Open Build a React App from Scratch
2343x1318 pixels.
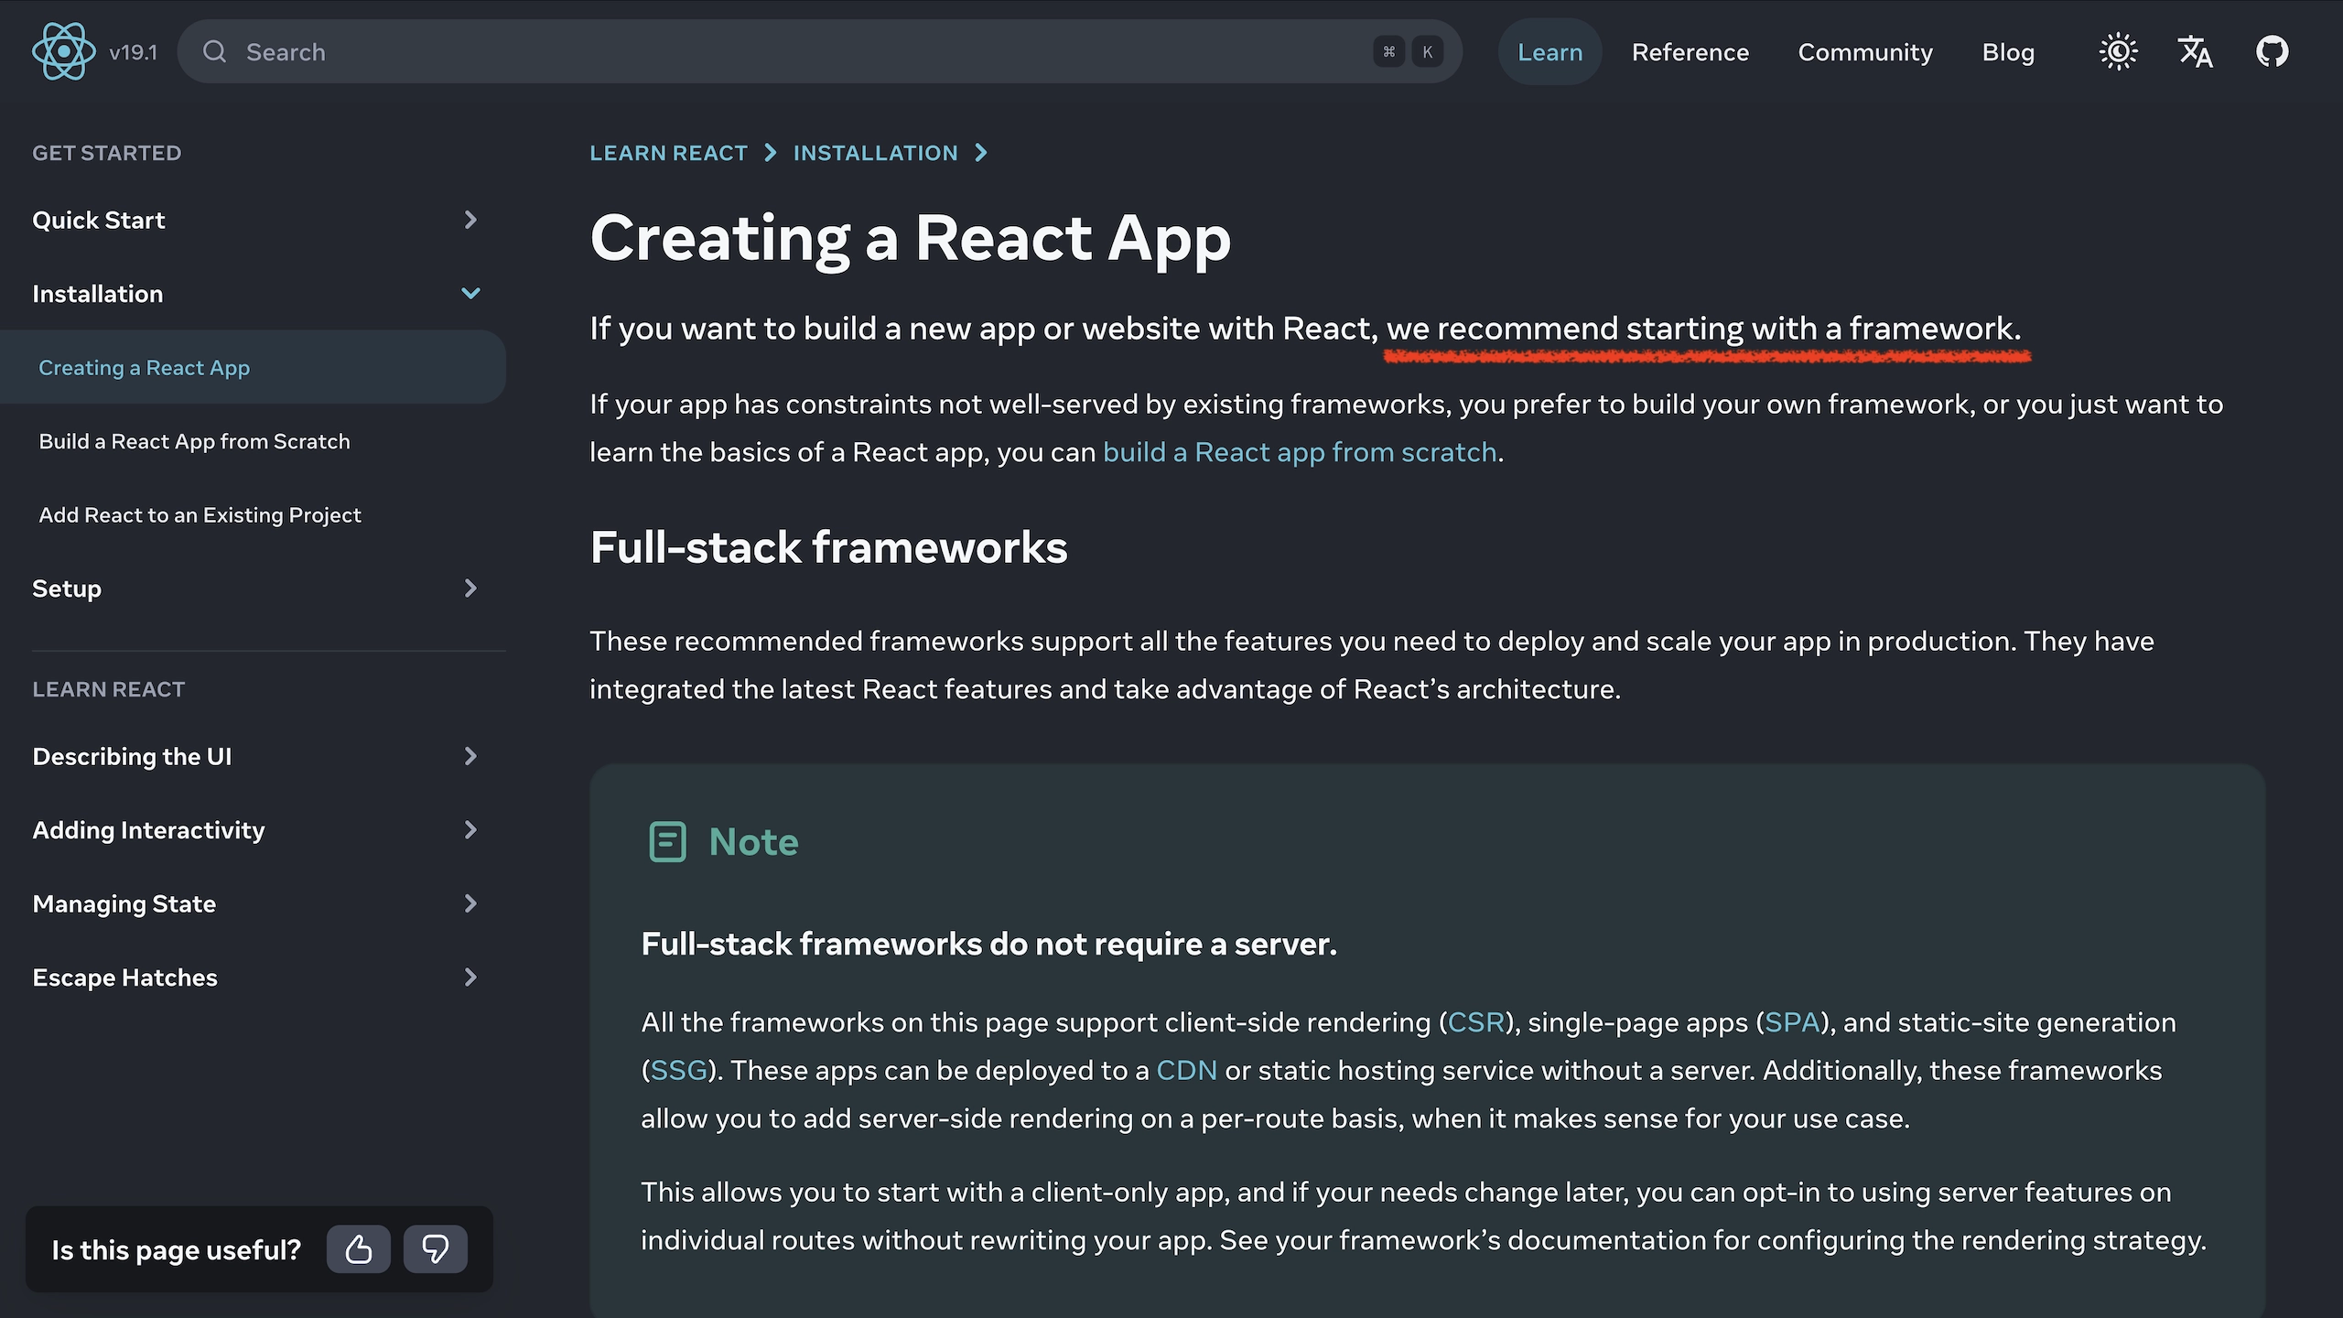[194, 441]
